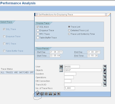Confirm restrictions with the green checkmark icon
This screenshot has height=104, width=115.
[x=38, y=94]
